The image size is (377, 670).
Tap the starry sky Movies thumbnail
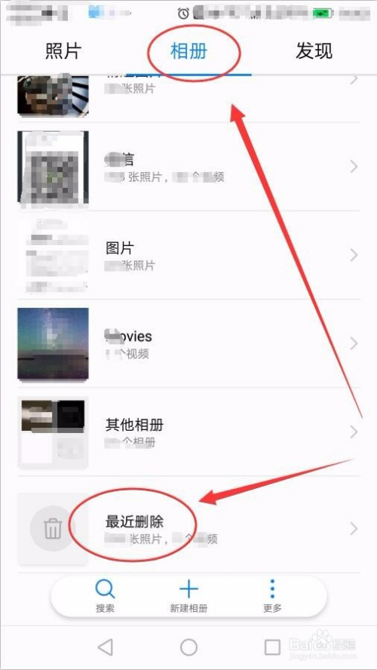(x=53, y=343)
